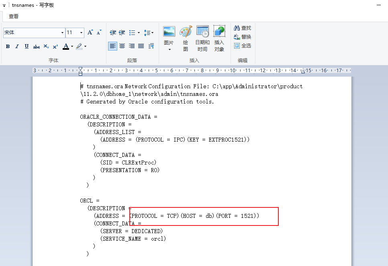Expand the bullet list style dropdown

pos(139,33)
